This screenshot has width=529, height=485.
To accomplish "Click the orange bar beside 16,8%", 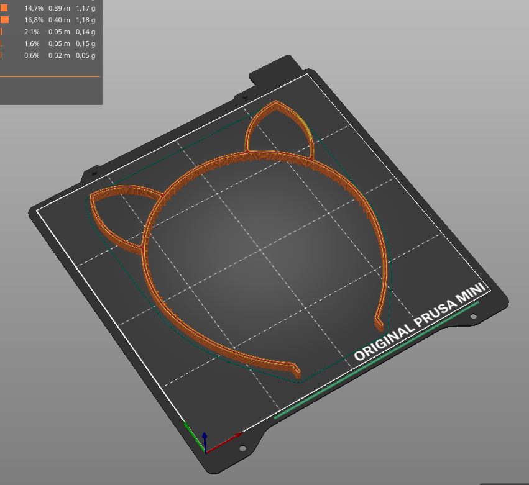I will [x=4, y=20].
